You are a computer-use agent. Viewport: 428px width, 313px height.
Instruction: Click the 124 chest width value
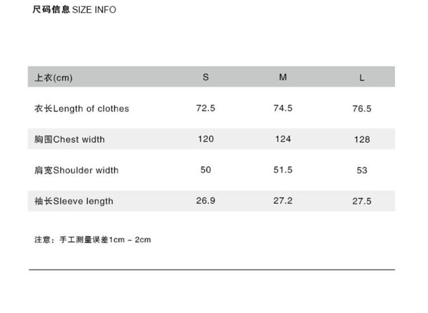coord(282,139)
